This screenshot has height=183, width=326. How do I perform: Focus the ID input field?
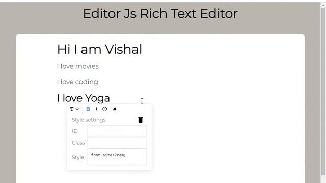pos(117,131)
